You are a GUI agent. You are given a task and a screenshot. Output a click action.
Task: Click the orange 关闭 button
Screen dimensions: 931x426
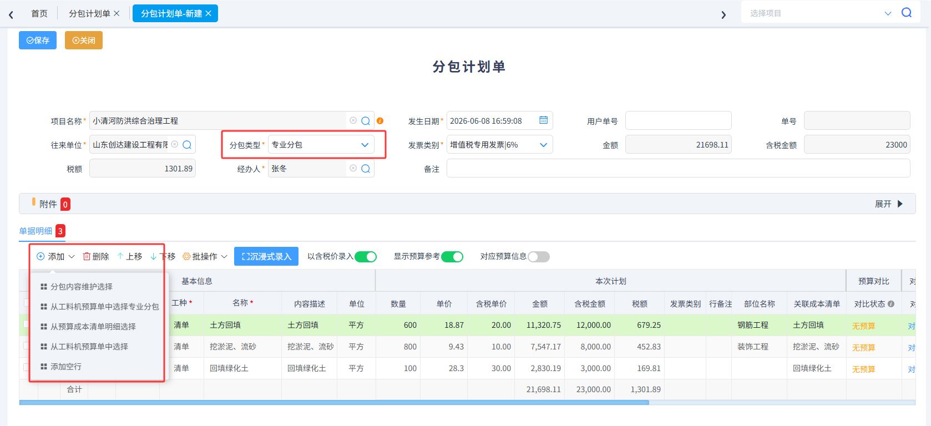click(x=84, y=40)
